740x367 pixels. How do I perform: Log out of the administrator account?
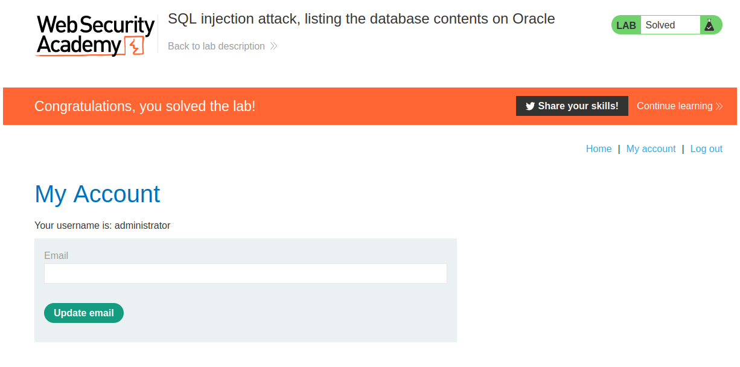[706, 149]
